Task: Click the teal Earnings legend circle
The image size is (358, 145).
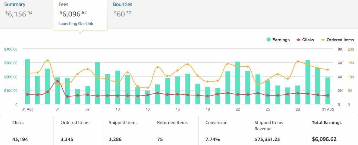Action: tap(269, 40)
